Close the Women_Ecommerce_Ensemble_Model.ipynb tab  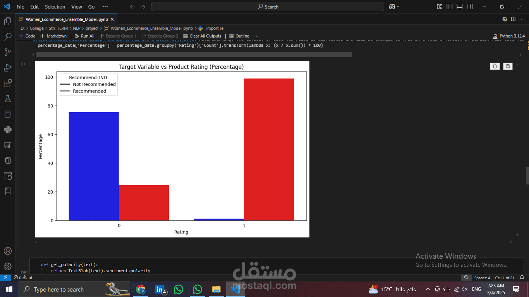(112, 19)
